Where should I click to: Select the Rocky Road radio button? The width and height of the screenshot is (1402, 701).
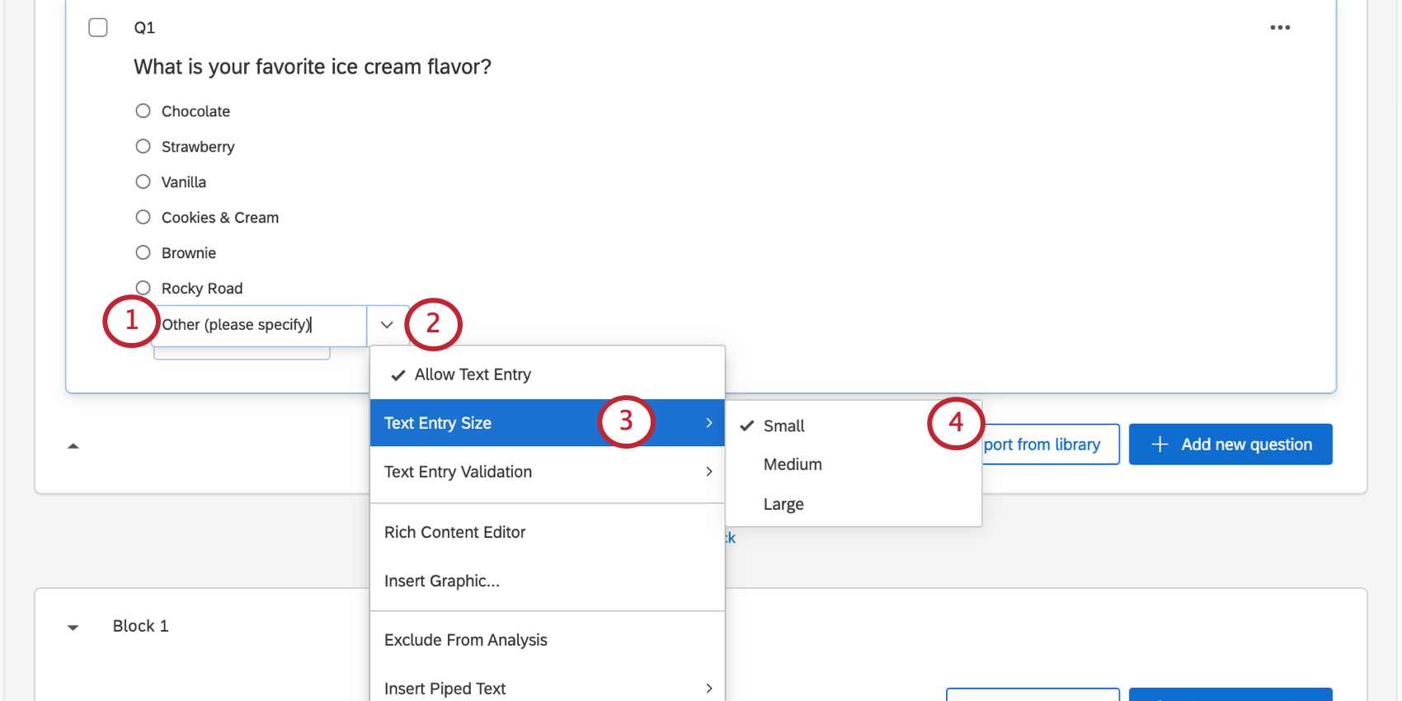pos(143,288)
